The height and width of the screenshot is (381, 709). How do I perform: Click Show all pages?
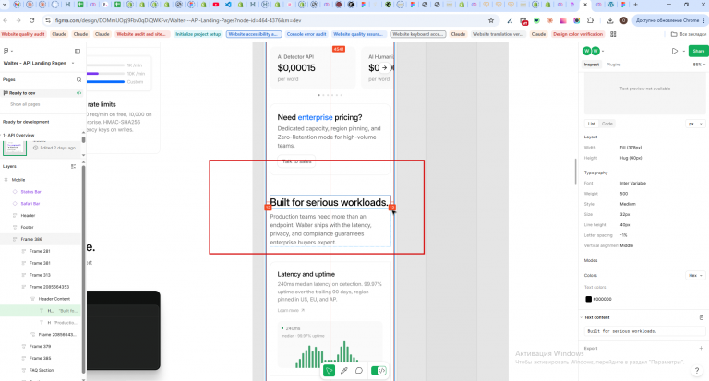coord(25,104)
